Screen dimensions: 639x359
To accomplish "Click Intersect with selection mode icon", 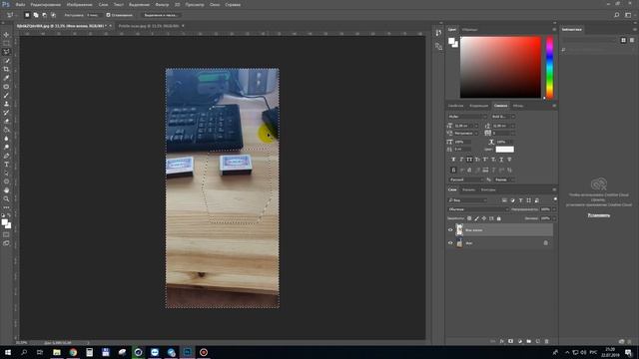I will click(53, 15).
